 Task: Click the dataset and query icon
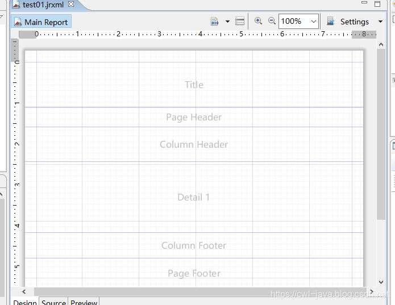pyautogui.click(x=240, y=21)
